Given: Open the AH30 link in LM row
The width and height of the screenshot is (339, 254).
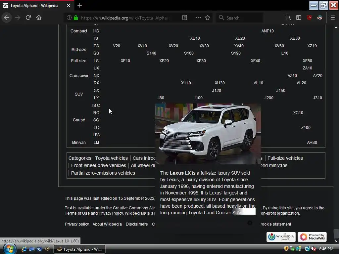Looking at the screenshot, I should [312, 143].
